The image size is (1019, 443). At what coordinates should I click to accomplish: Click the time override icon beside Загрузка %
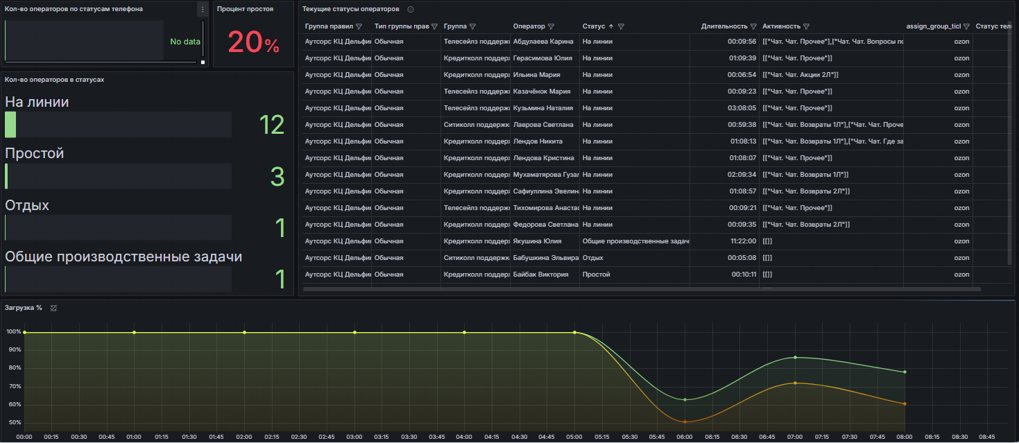click(x=53, y=308)
